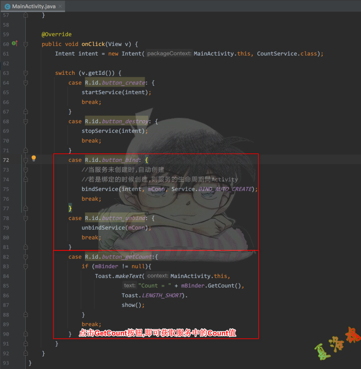Fold the button_create case block

coord(26,83)
